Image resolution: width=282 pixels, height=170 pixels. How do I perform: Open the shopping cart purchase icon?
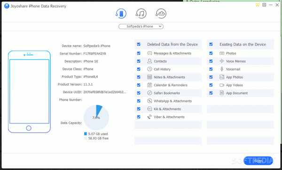pyautogui.click(x=258, y=5)
